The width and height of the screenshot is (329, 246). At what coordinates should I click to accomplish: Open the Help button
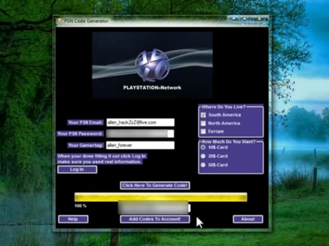point(73,219)
